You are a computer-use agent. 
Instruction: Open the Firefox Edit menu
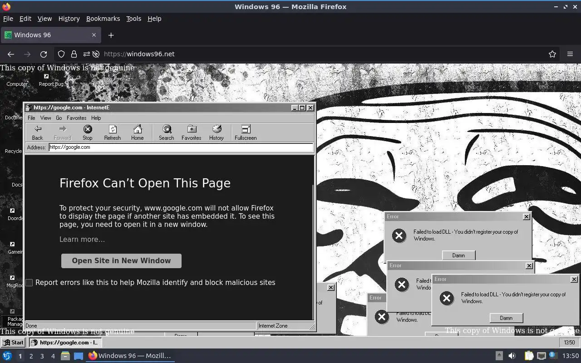pos(25,19)
